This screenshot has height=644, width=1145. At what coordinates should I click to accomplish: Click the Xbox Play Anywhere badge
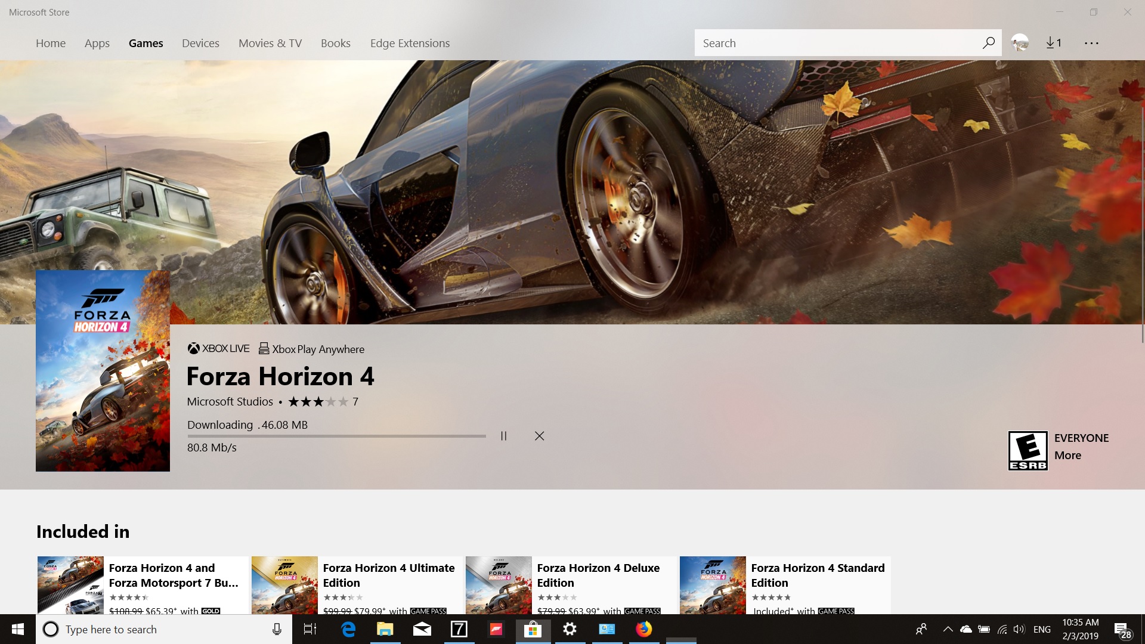311,349
